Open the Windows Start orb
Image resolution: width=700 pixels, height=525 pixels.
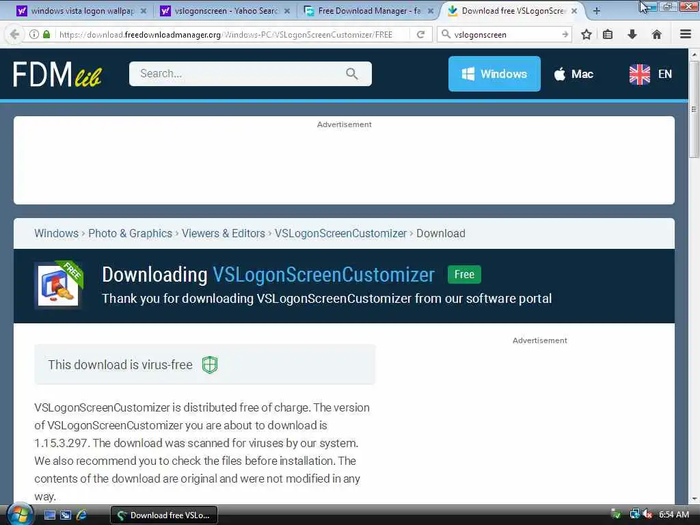(x=18, y=514)
